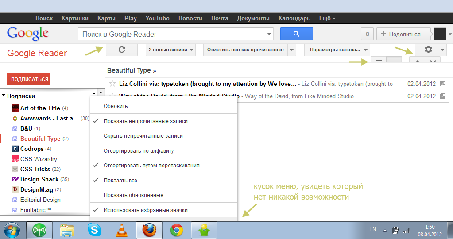
Task: Open Календарь in the top bar
Action: 294,18
